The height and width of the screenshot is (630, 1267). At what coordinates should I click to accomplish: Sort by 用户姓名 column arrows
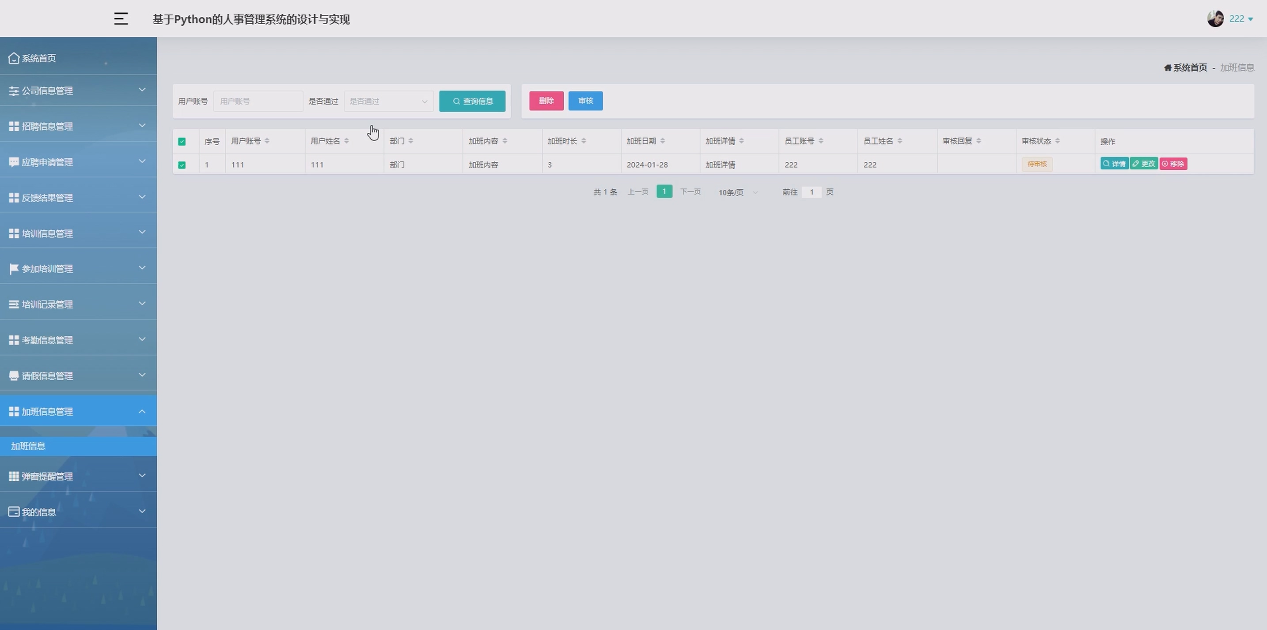point(346,141)
